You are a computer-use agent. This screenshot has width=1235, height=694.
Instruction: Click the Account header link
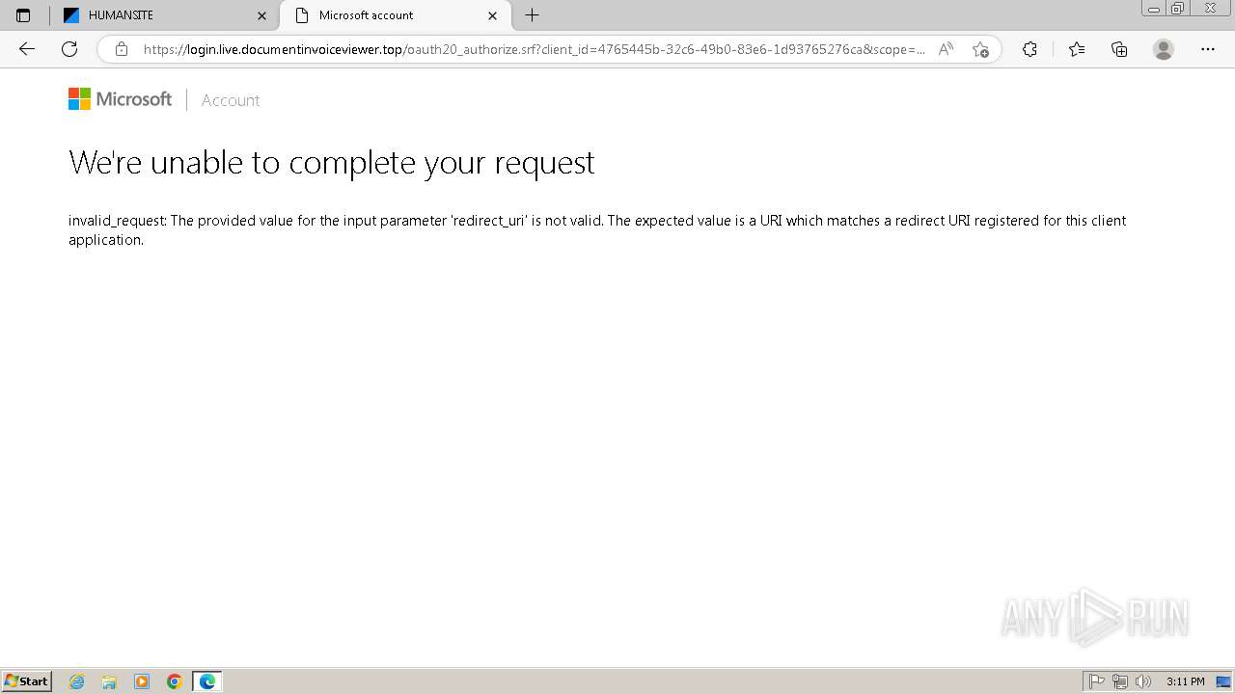231,100
